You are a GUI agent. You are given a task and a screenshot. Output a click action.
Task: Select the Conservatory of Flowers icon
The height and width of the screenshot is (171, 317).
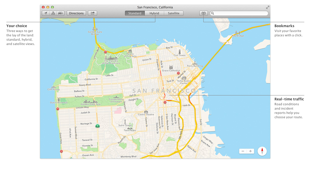click(116, 97)
